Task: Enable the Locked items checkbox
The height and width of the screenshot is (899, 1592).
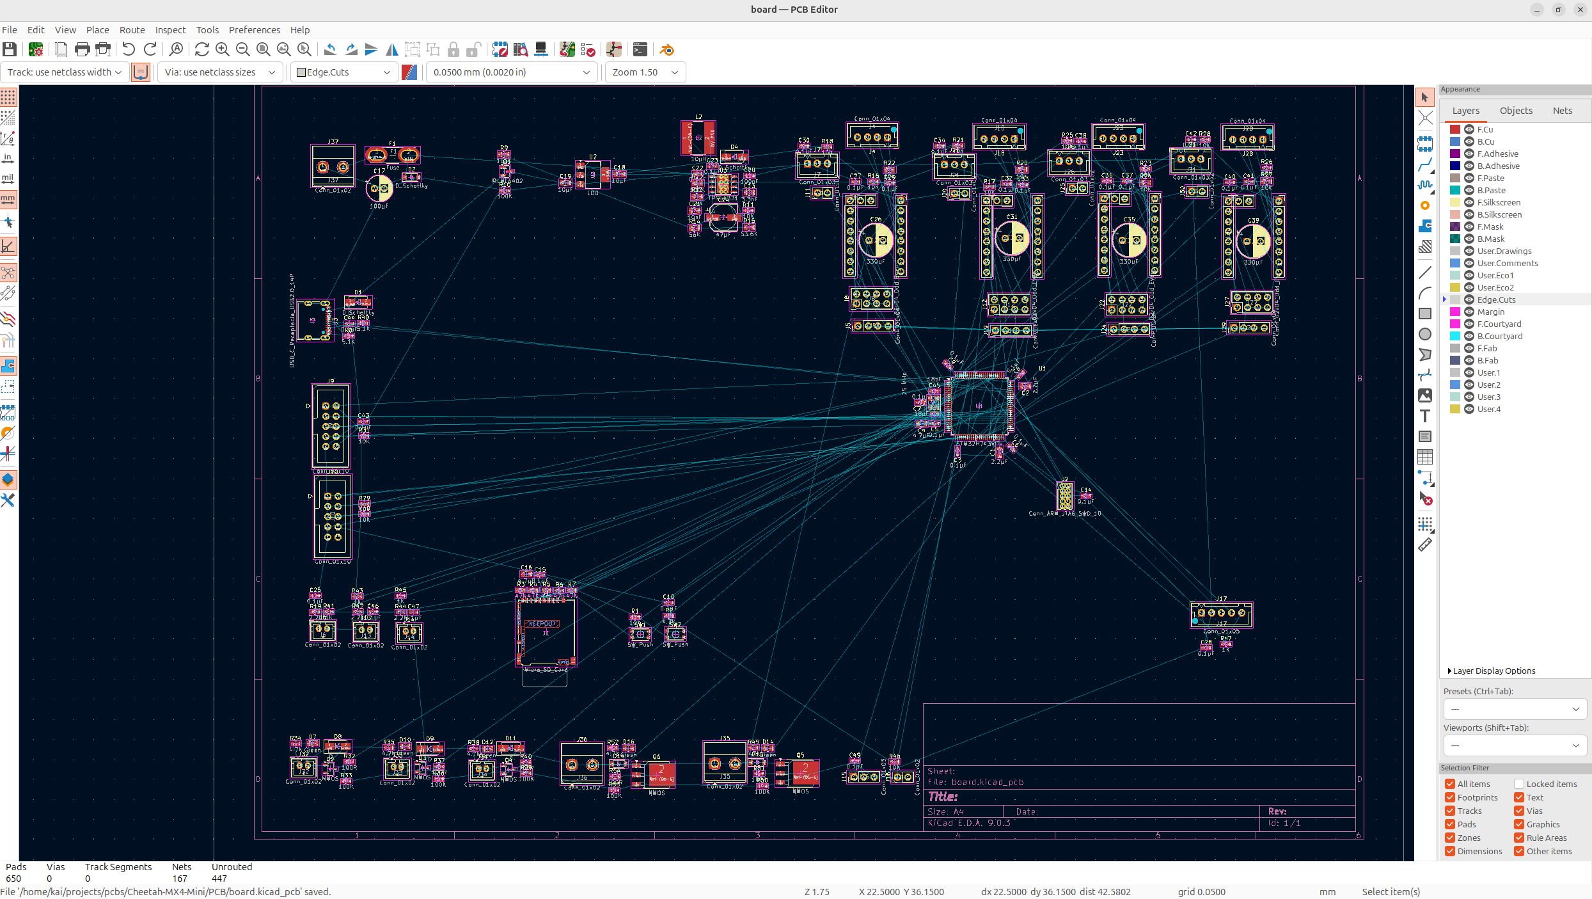Action: point(1519,784)
